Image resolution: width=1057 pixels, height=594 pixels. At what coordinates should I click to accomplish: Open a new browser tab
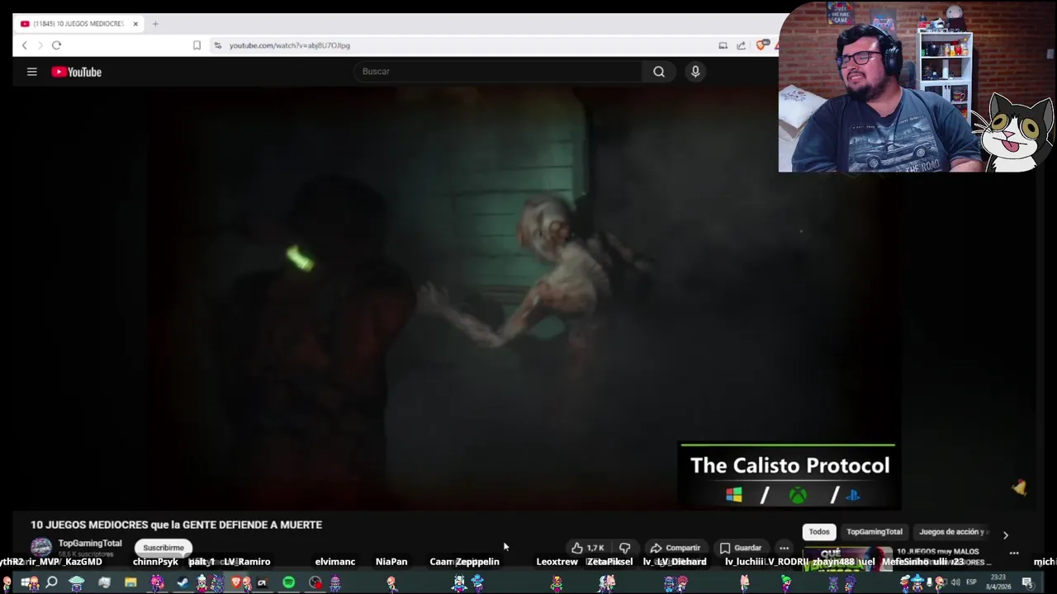(155, 24)
